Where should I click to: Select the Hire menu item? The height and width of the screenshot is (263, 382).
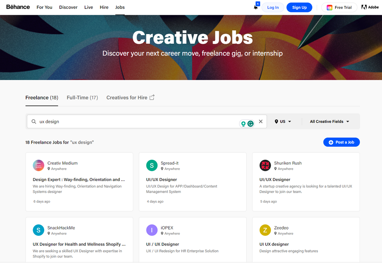click(x=104, y=7)
